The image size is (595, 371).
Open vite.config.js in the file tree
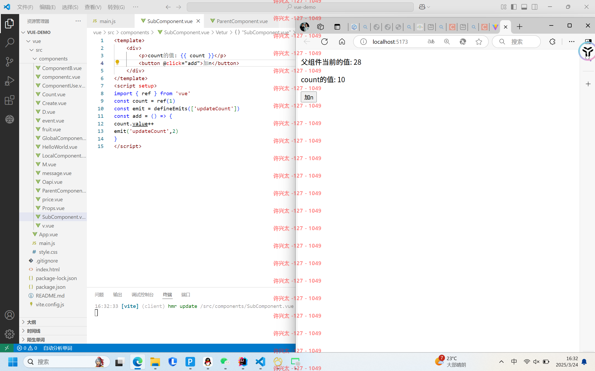point(50,304)
